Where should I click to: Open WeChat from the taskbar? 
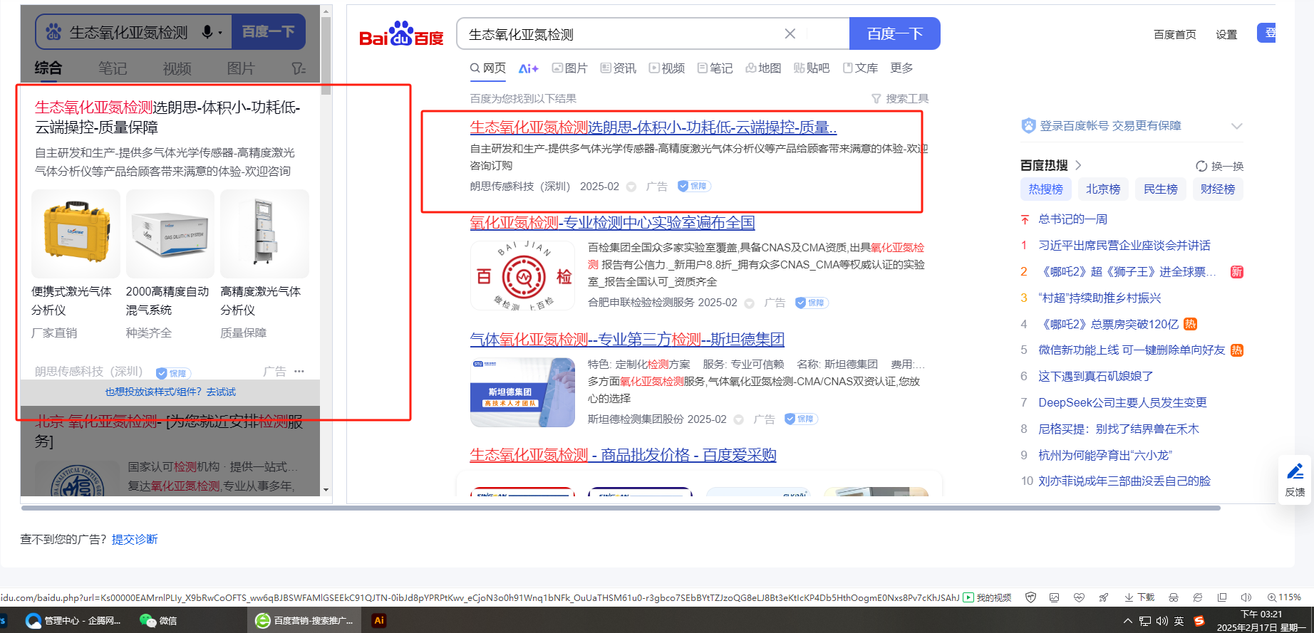[x=159, y=620]
